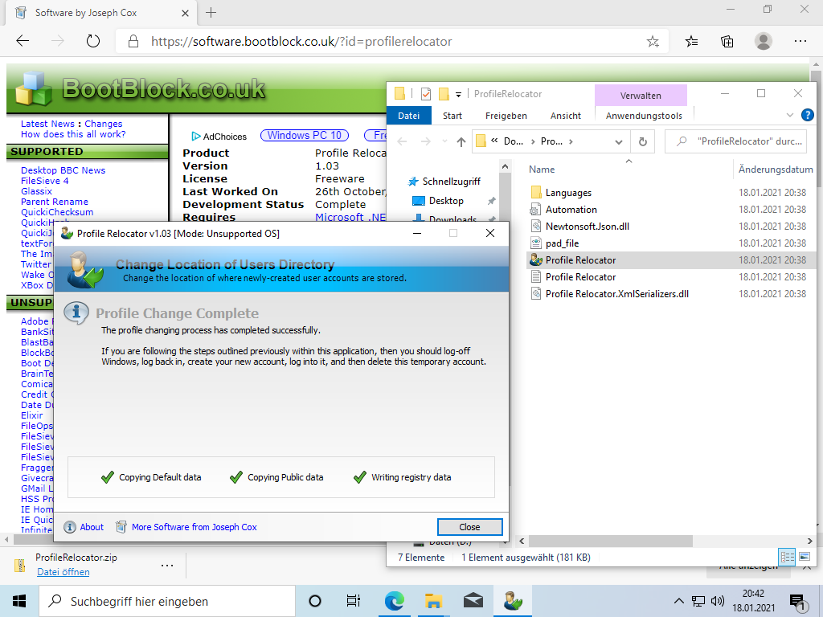This screenshot has height=617, width=823.
Task: Switch to the Ansicht ribbon tab
Action: [x=565, y=116]
